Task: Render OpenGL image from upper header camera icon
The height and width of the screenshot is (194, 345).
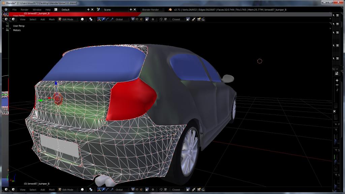Action: pyautogui.click(x=199, y=19)
